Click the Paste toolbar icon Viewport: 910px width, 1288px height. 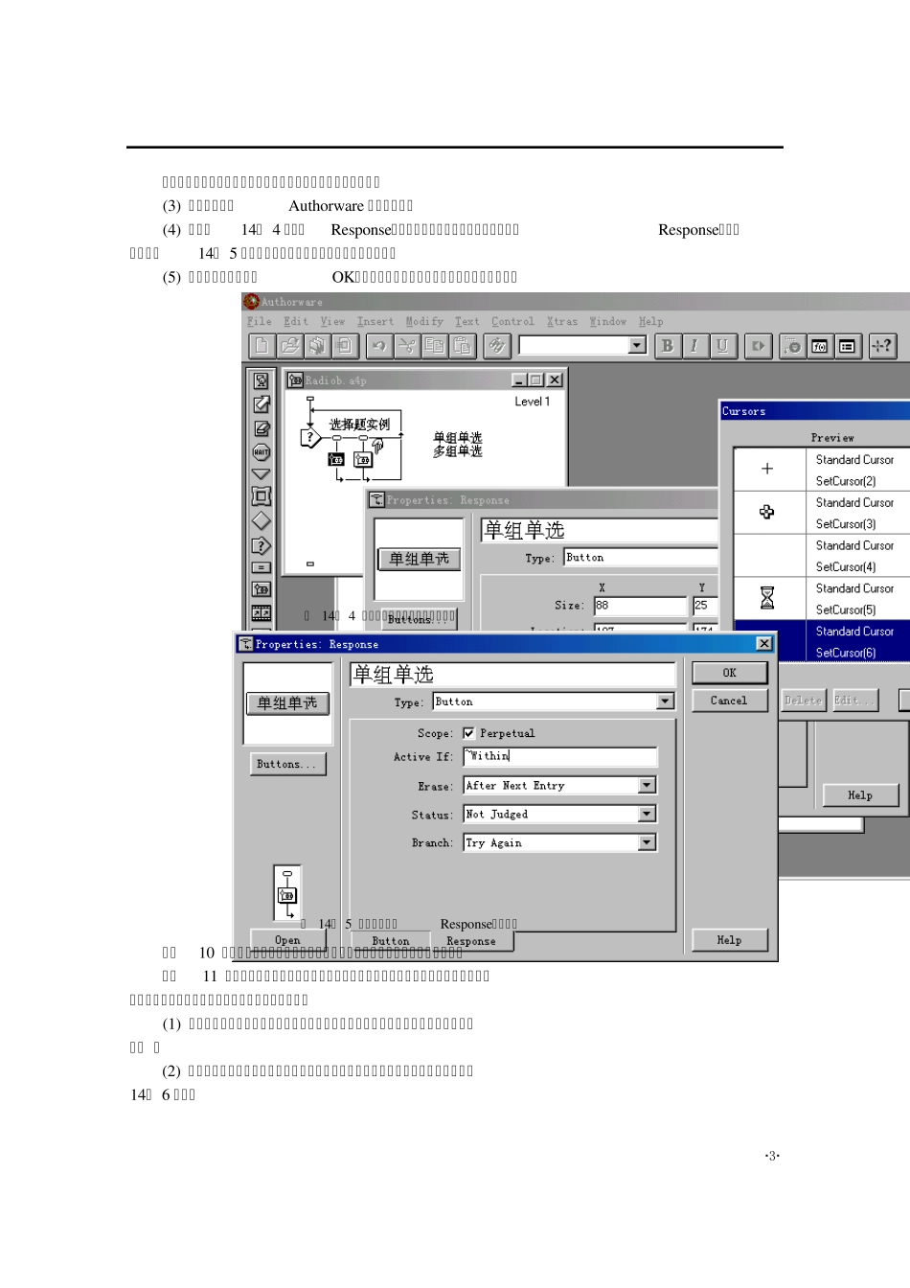(x=463, y=346)
